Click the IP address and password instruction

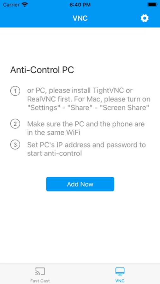point(86,149)
